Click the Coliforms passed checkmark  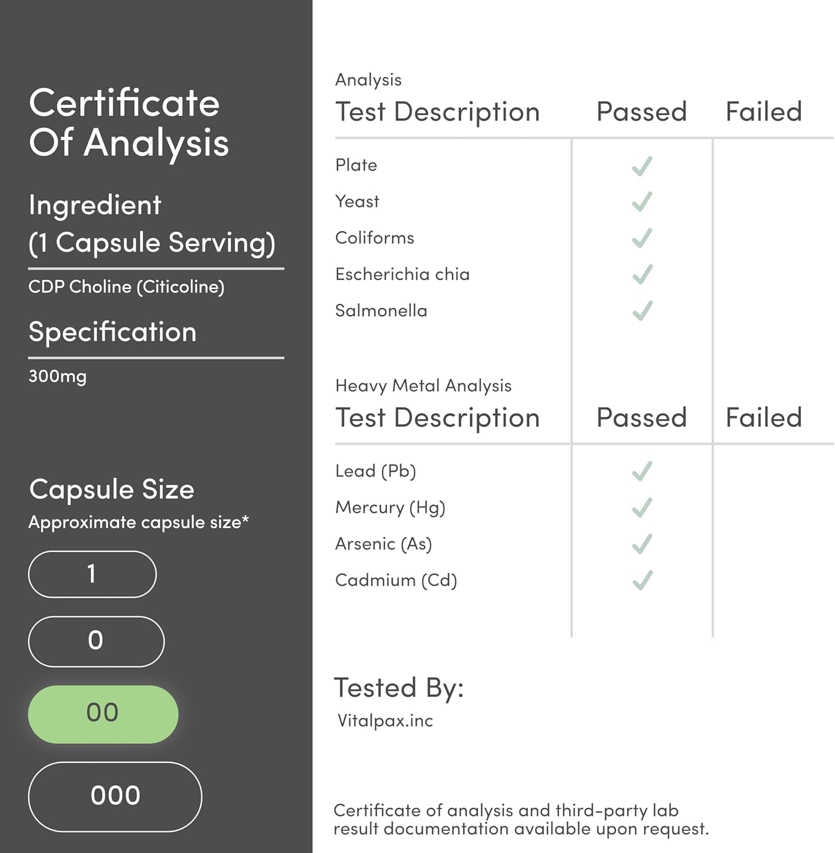pyautogui.click(x=642, y=238)
